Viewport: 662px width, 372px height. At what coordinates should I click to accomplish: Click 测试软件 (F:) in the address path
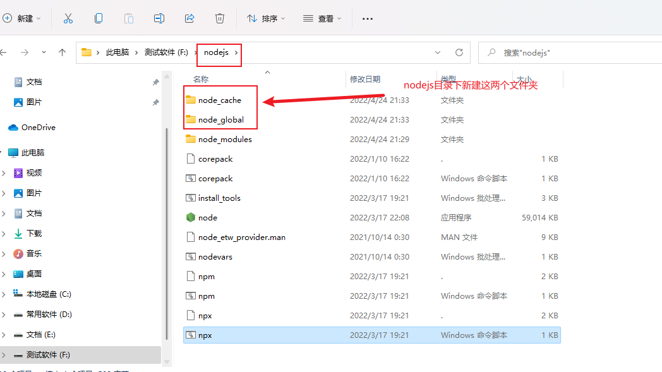pos(166,52)
